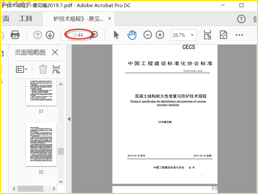Click the page label 31
Viewport: 258px width, 194px height.
click(41, 112)
